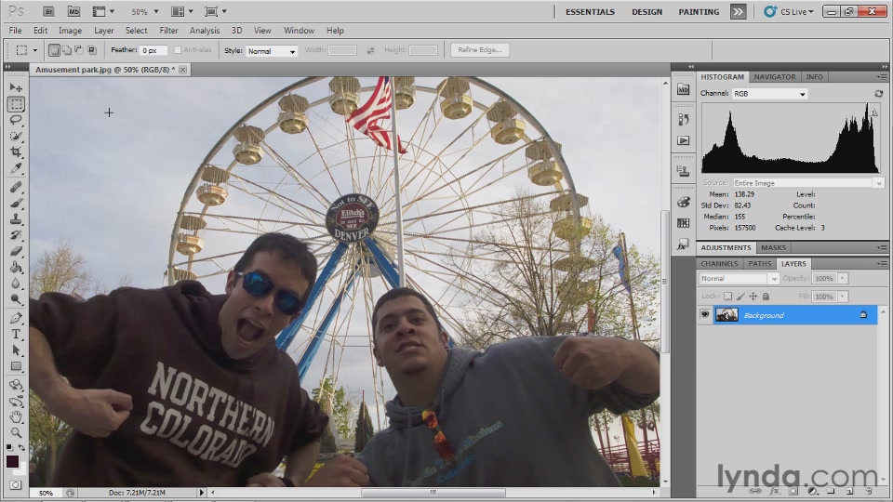Open the Analysis menu
893x502 pixels.
[205, 30]
